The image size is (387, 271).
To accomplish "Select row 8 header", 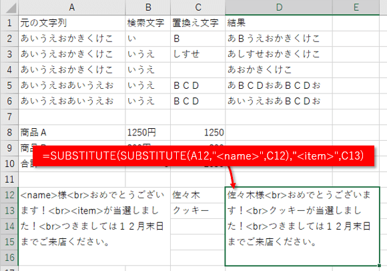I will point(9,132).
